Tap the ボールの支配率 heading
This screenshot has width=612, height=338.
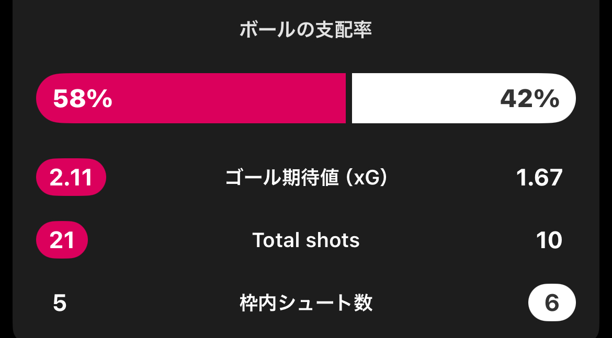[305, 30]
